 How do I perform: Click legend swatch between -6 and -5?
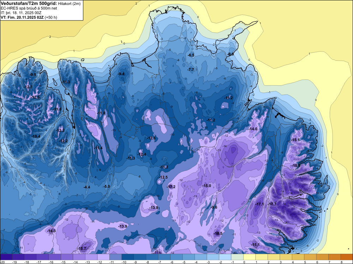pyautogui.click(x=176, y=257)
